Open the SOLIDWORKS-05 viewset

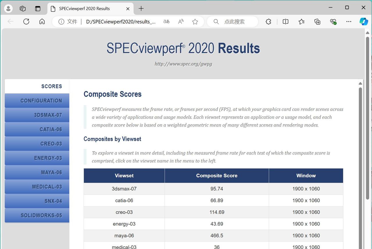[x=37, y=216]
